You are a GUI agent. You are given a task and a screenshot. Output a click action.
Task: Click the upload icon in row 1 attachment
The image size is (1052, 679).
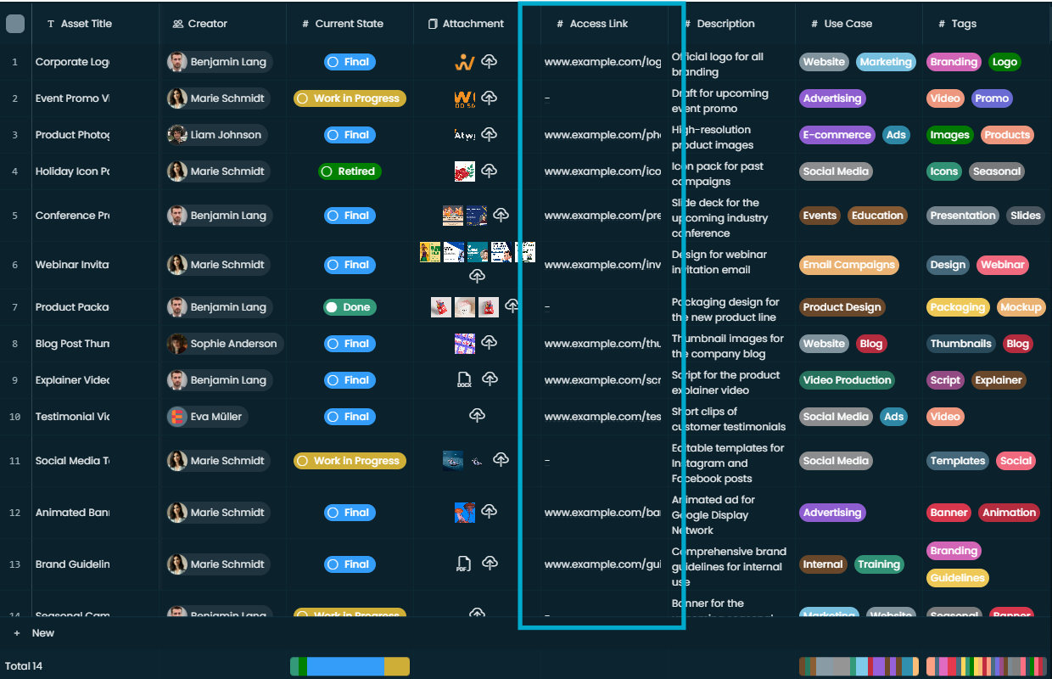(x=490, y=62)
